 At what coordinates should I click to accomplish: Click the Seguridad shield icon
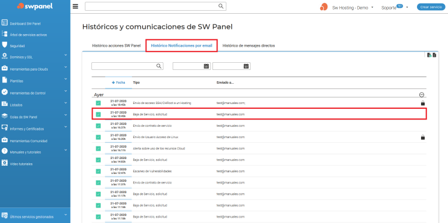[5, 45]
